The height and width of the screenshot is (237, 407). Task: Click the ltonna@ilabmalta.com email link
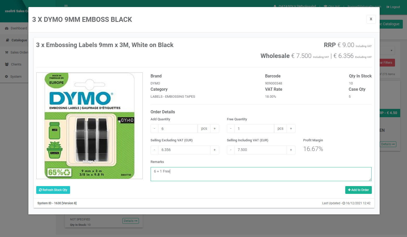(364, 7)
